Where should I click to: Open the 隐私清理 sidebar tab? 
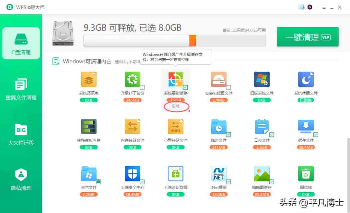(x=21, y=180)
